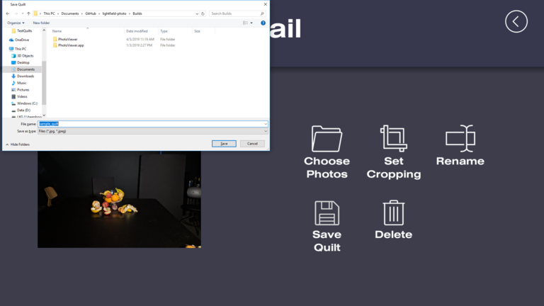544x306 pixels.
Task: Click the Rename icon
Action: pyautogui.click(x=460, y=139)
